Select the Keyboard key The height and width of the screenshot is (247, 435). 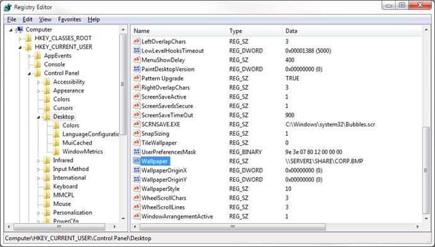click(65, 187)
